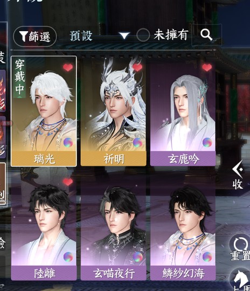Collapse the panel with 收 chevron

[238, 175]
